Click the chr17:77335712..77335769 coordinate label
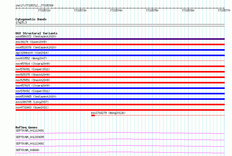The height and width of the screenshot is (156, 232). pos(34,5)
